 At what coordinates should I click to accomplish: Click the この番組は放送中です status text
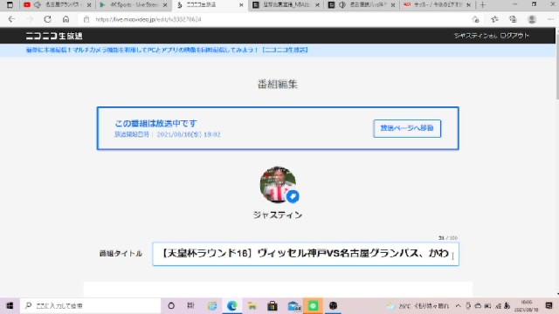(155, 123)
